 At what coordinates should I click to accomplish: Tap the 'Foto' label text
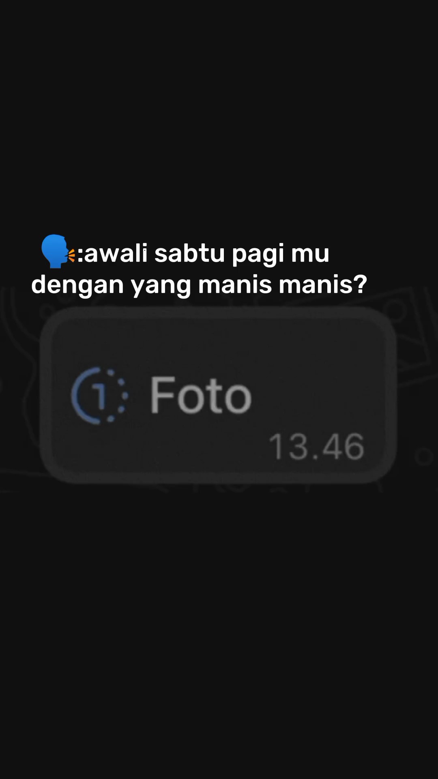(201, 395)
